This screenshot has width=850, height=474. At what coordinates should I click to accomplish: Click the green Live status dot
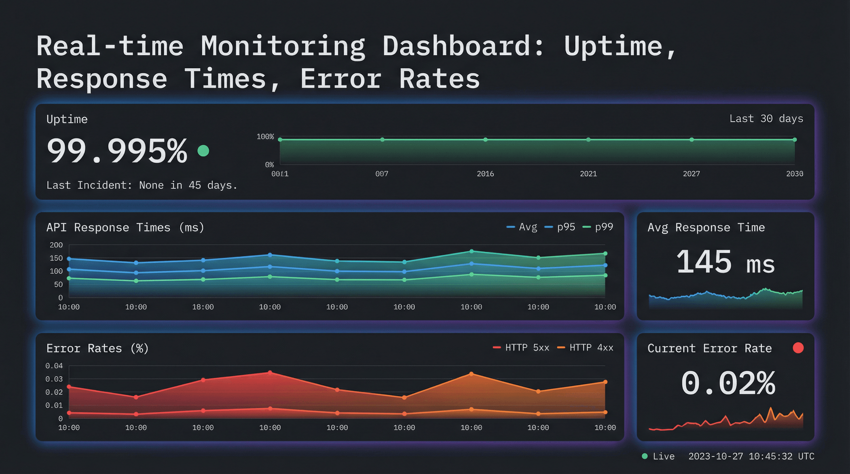(644, 456)
